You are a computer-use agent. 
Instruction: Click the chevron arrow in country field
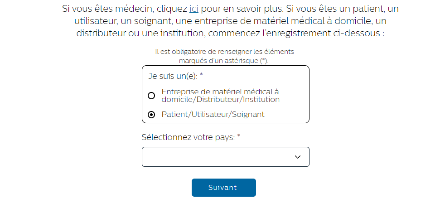(297, 157)
